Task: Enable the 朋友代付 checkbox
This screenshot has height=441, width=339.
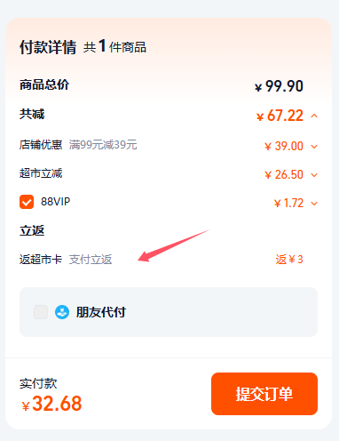Action: [41, 312]
